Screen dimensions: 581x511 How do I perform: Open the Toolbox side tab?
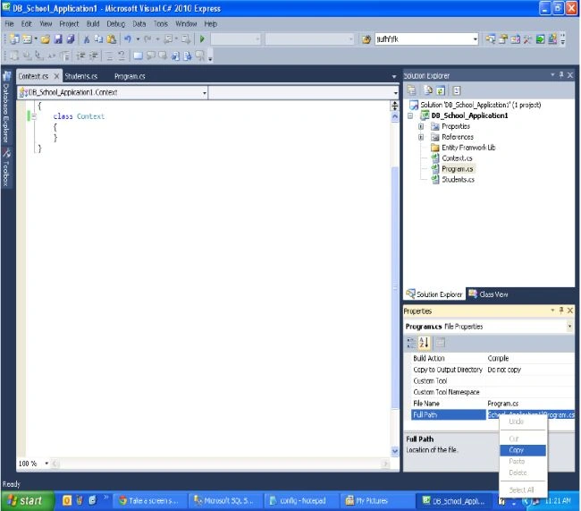(x=6, y=167)
